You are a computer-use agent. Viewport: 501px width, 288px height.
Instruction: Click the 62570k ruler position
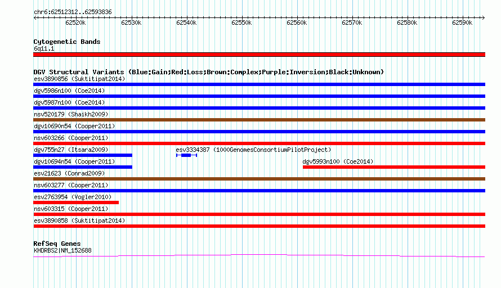[352, 22]
